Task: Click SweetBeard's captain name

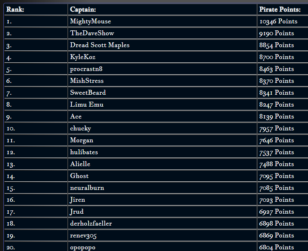Action: (x=88, y=92)
